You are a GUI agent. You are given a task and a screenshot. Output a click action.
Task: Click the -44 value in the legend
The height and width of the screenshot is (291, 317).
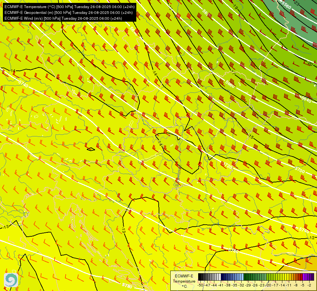tap(214, 285)
